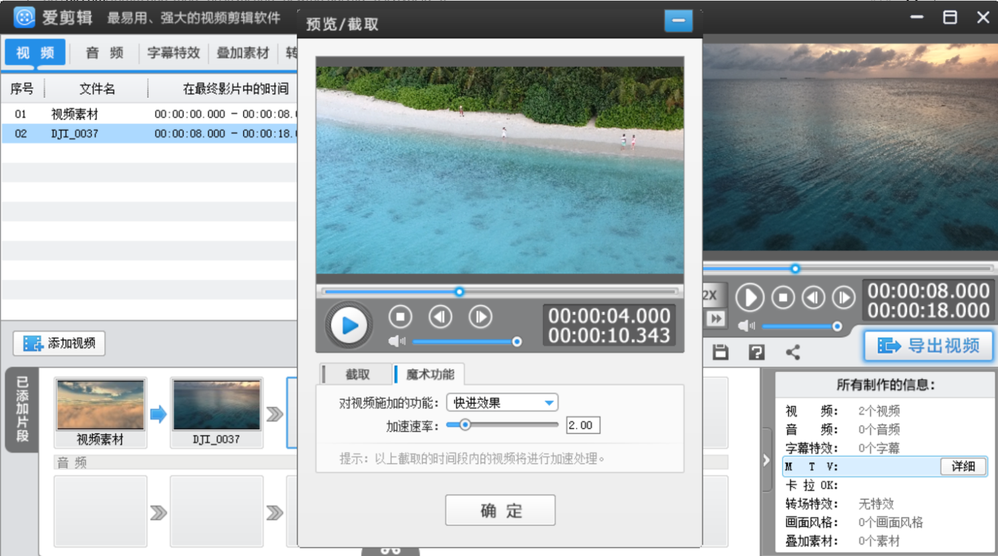
Task: Select the DJI_0037 thumbnail in added clips
Action: (x=217, y=412)
